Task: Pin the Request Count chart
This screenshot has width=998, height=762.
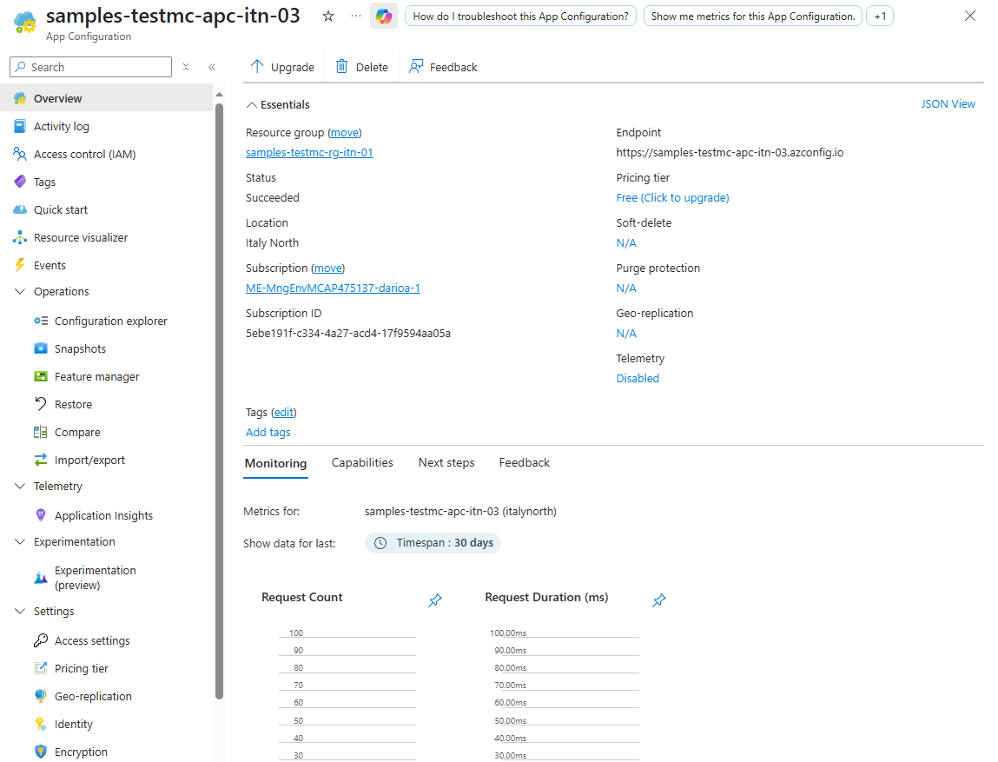Action: (x=435, y=600)
